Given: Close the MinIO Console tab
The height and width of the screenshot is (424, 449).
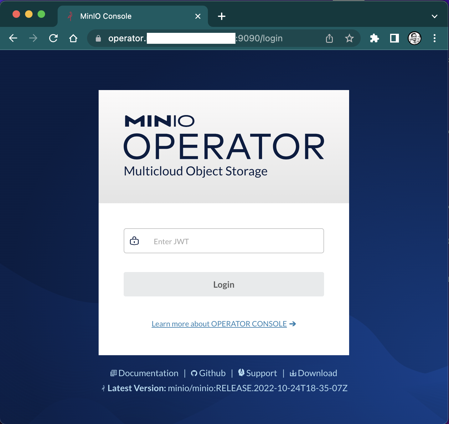Looking at the screenshot, I should click(198, 16).
